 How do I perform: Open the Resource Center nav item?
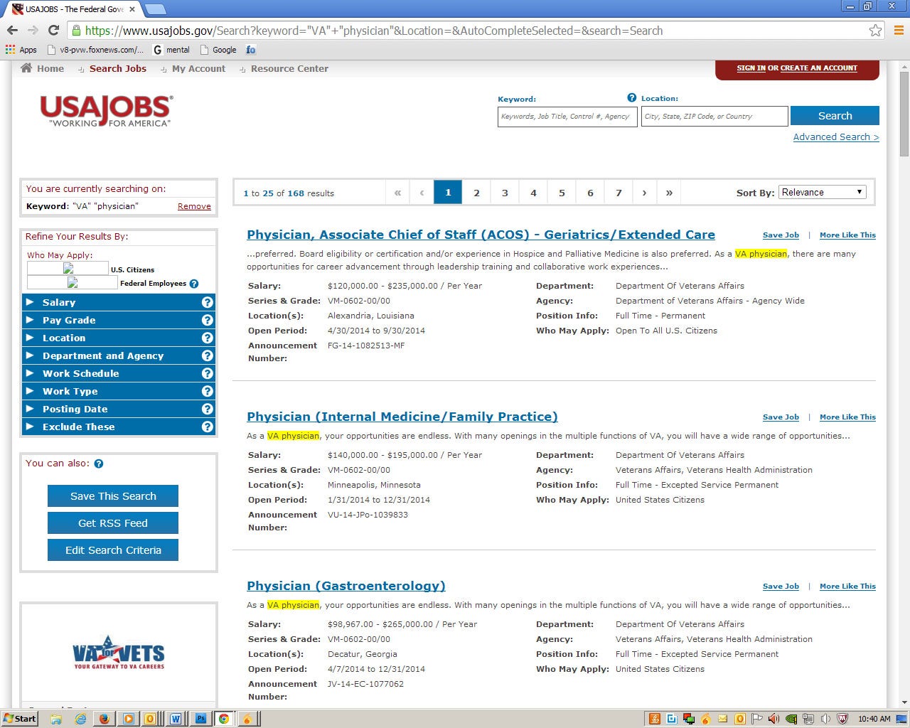(289, 68)
